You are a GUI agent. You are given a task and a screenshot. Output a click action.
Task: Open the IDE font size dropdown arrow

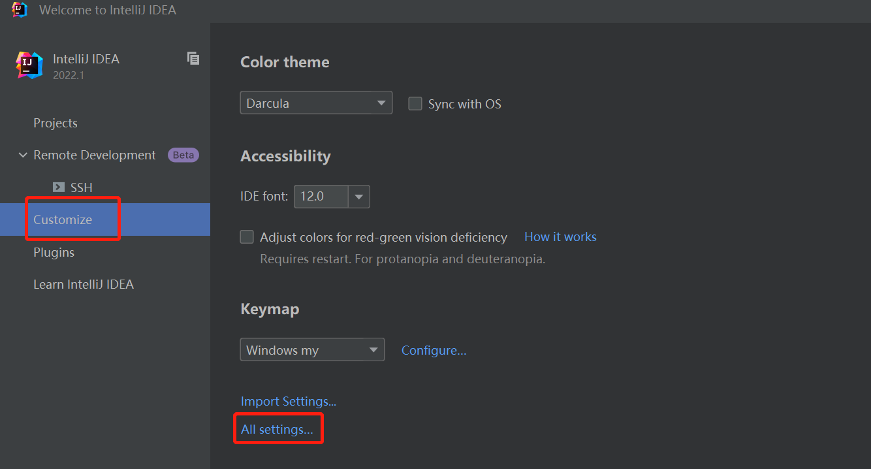(359, 197)
